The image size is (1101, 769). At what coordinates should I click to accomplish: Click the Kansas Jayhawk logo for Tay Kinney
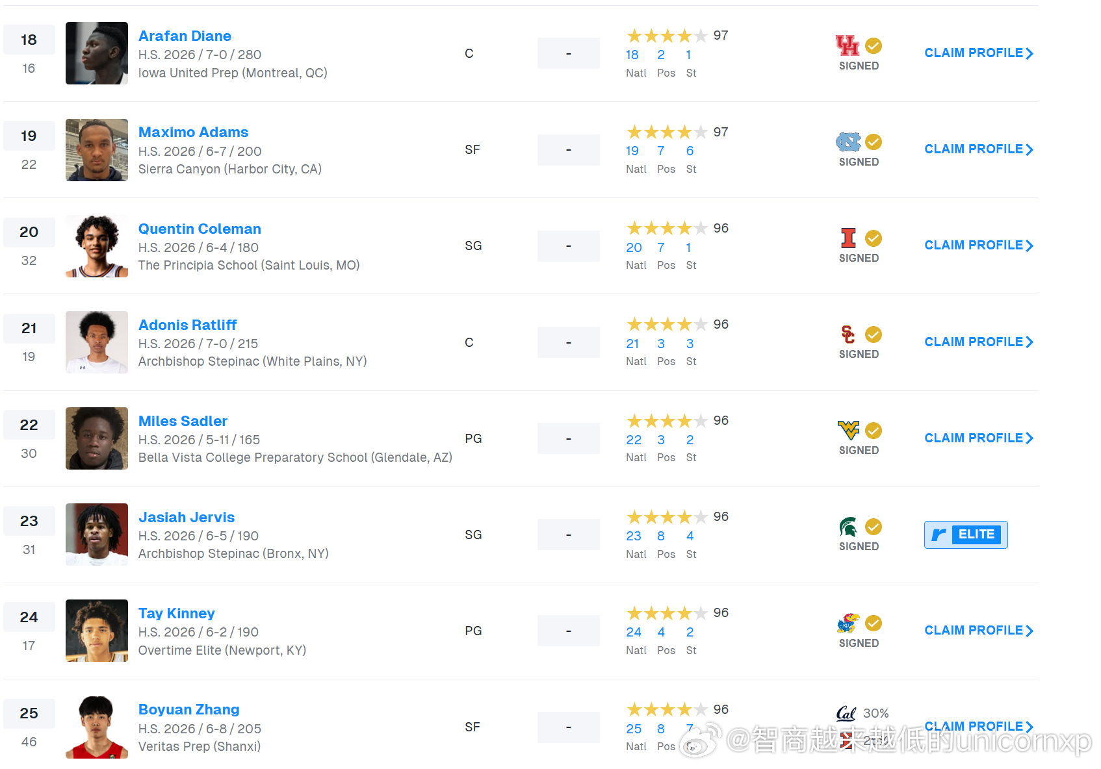(x=848, y=623)
